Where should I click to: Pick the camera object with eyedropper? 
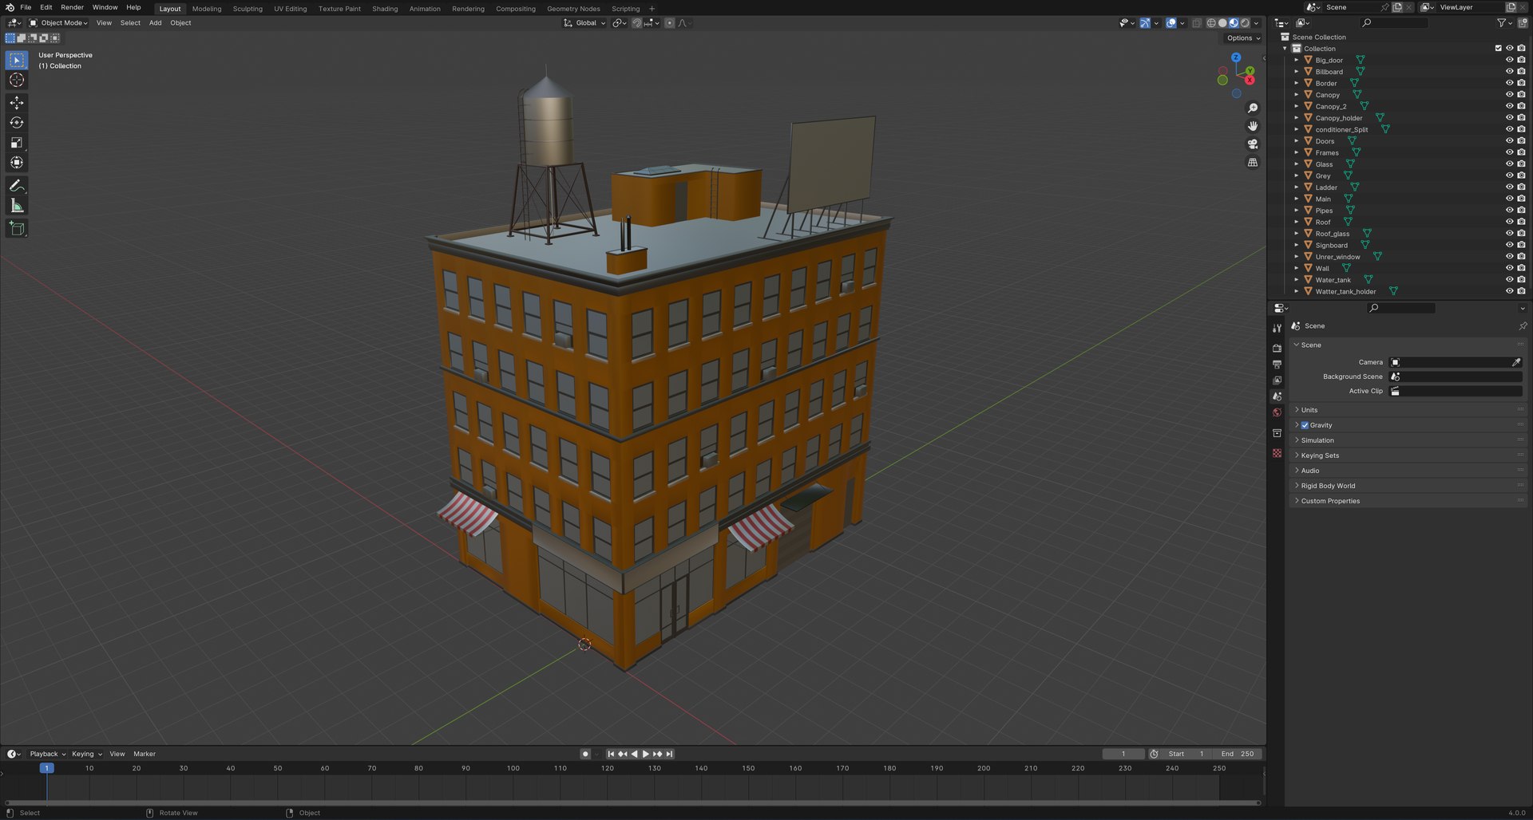click(1516, 362)
